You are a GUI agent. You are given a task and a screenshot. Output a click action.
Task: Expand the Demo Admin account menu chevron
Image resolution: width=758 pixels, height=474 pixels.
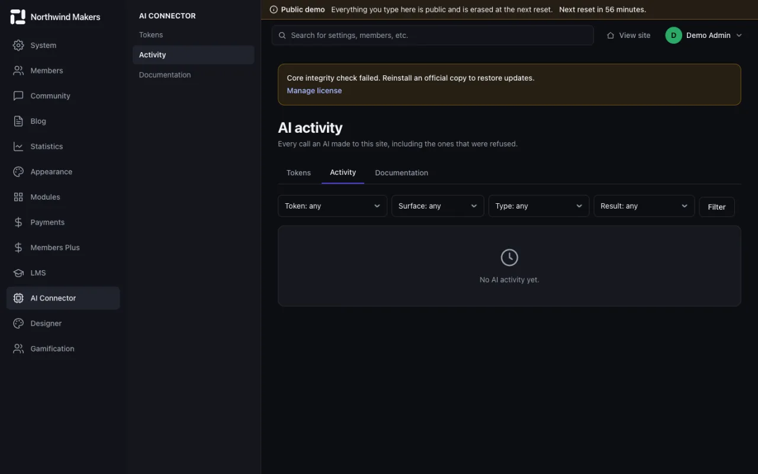click(x=739, y=36)
